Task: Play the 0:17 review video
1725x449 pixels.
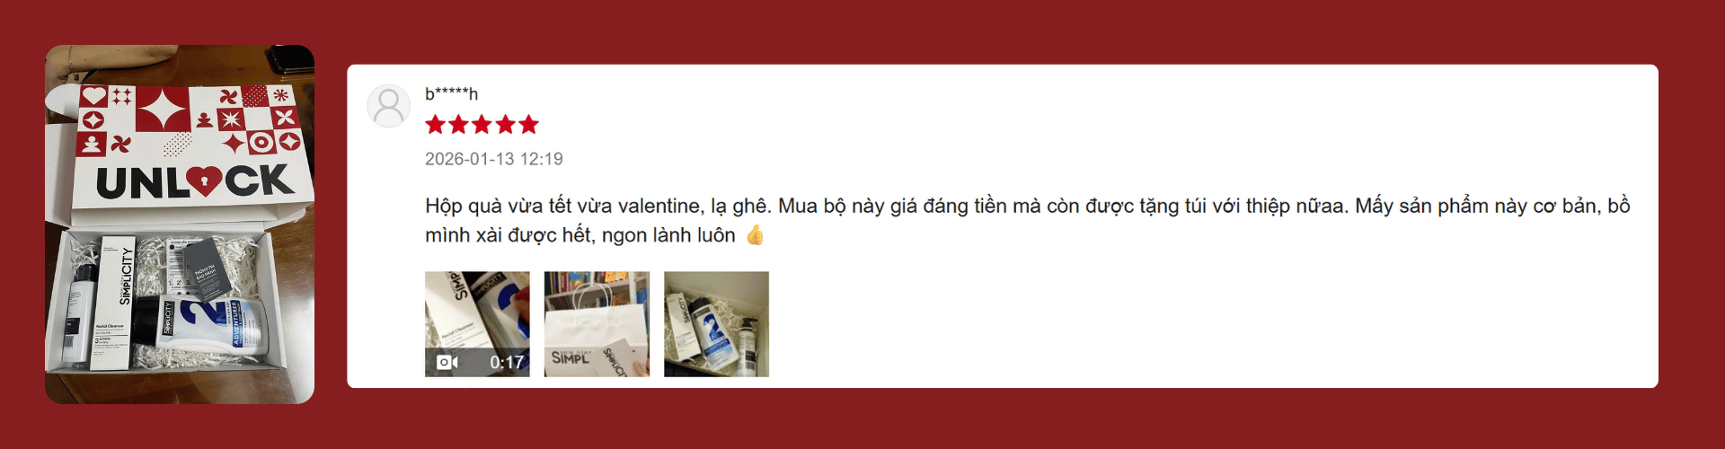Action: tap(477, 324)
